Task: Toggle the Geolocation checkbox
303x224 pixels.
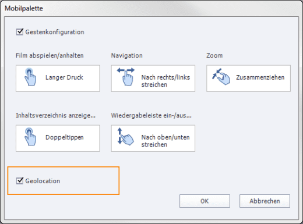Action: point(20,181)
